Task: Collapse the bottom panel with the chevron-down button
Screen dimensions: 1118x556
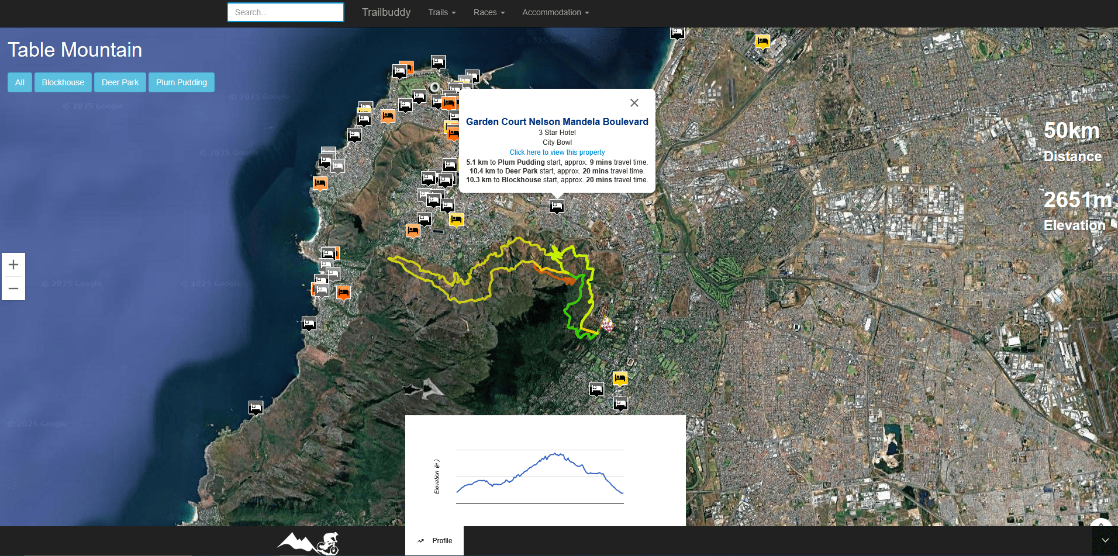Action: (1105, 541)
